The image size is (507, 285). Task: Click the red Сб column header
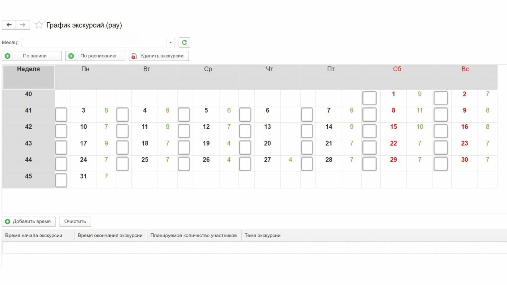pos(397,77)
